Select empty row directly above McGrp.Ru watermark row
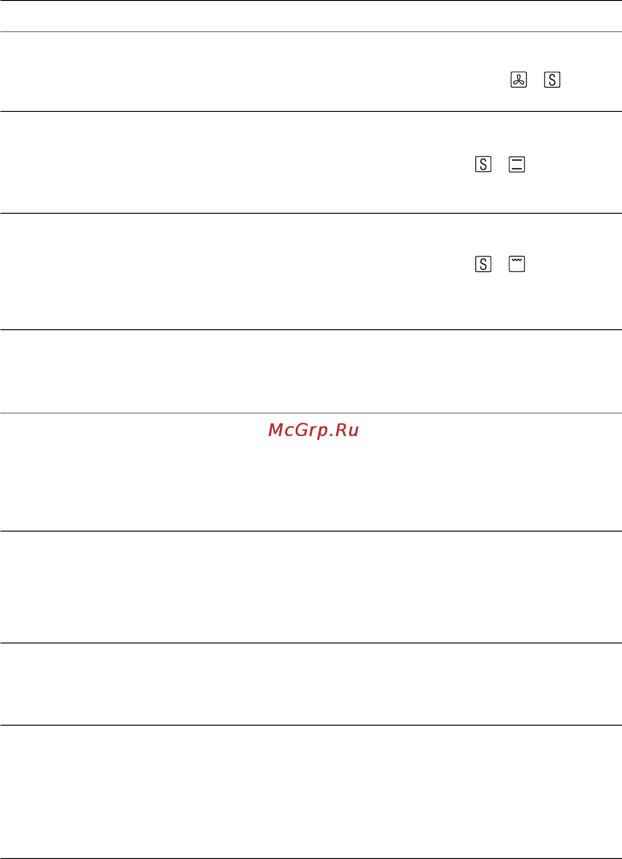Image resolution: width=622 pixels, height=859 pixels. (311, 371)
